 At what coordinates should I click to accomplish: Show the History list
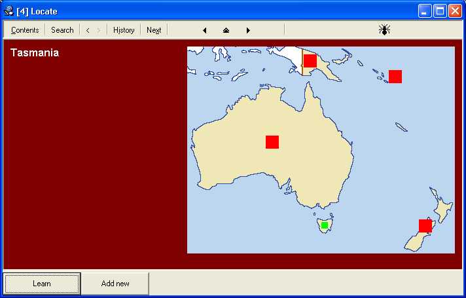pyautogui.click(x=124, y=30)
